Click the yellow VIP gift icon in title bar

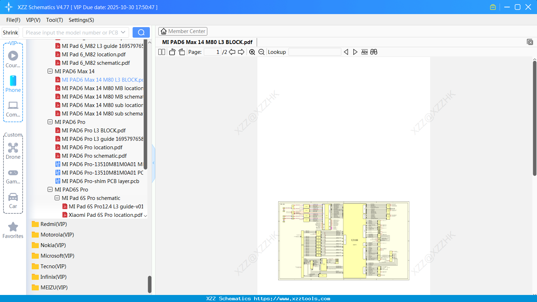click(x=493, y=7)
